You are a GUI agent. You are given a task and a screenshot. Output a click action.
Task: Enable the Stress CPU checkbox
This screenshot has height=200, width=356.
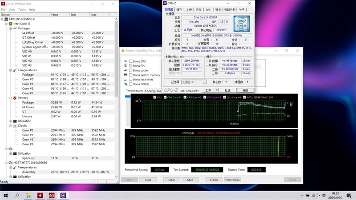[x=130, y=61]
